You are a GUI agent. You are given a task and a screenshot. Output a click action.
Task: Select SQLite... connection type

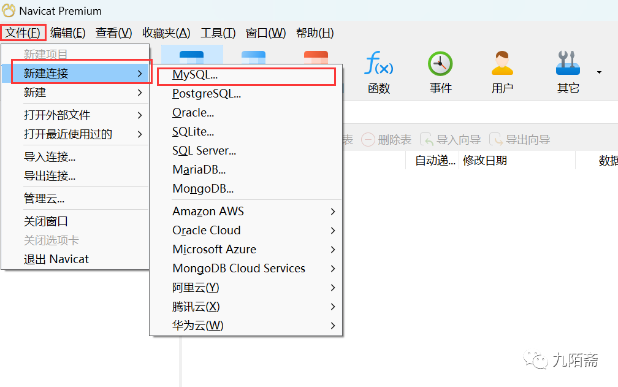tap(246, 131)
